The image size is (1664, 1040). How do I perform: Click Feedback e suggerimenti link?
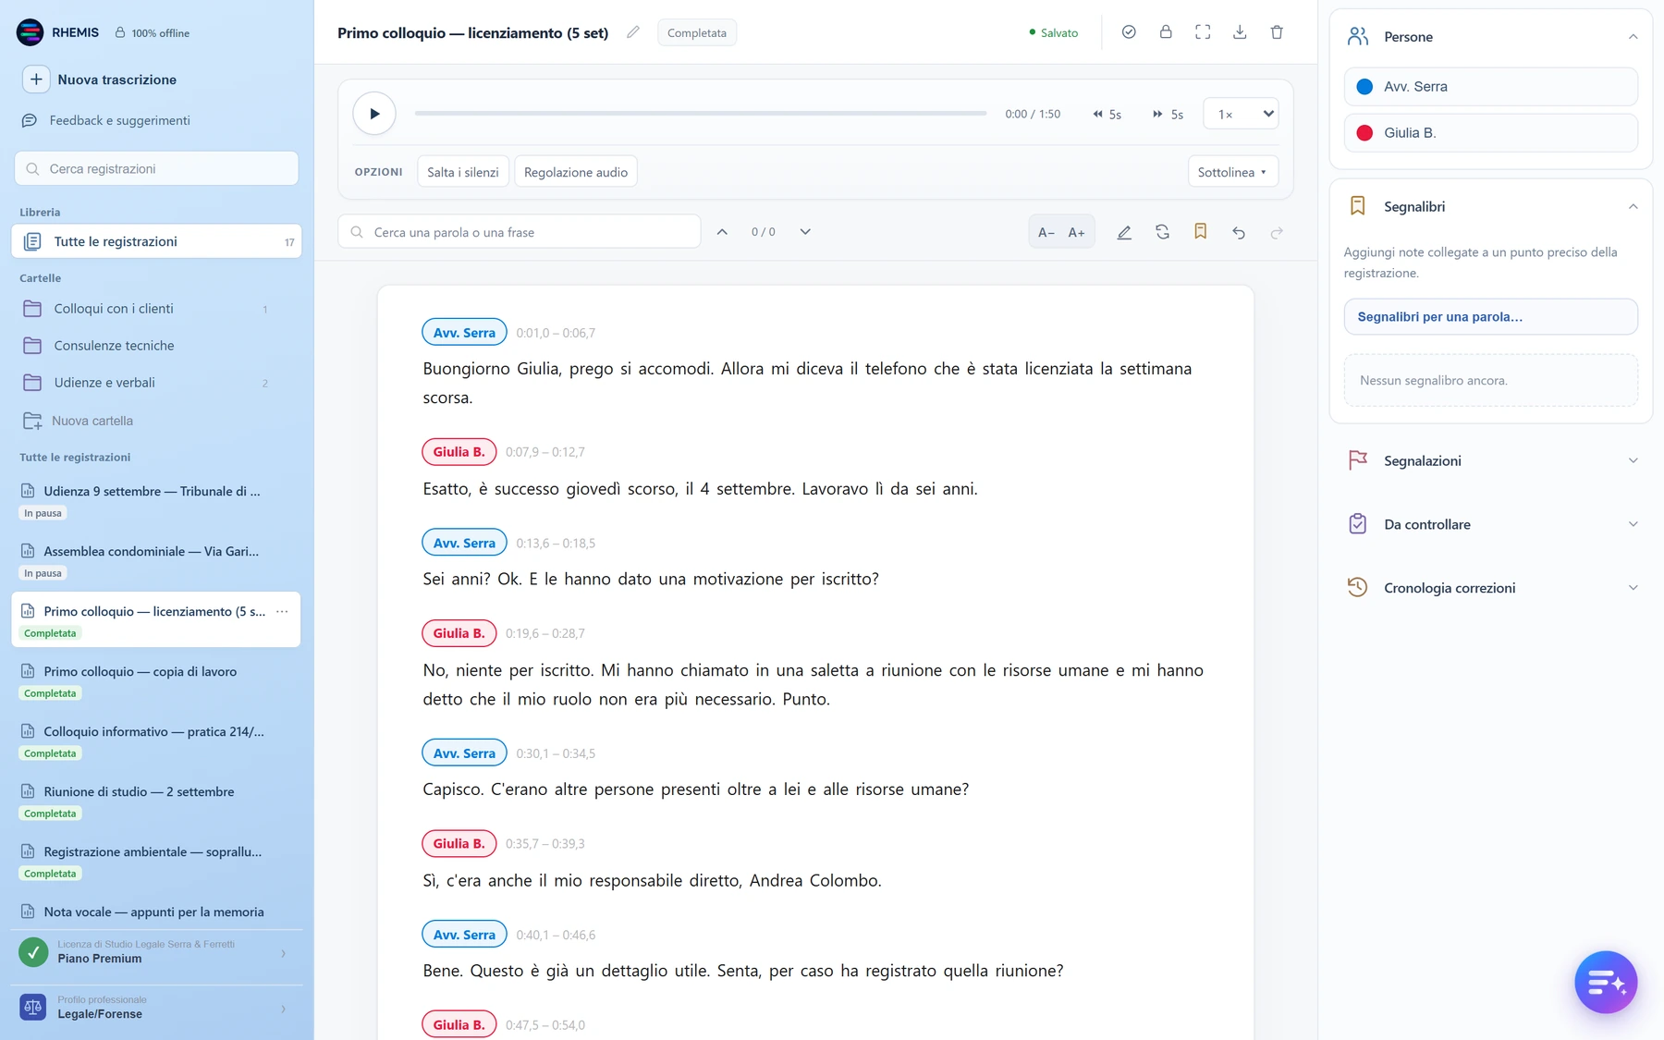point(119,120)
